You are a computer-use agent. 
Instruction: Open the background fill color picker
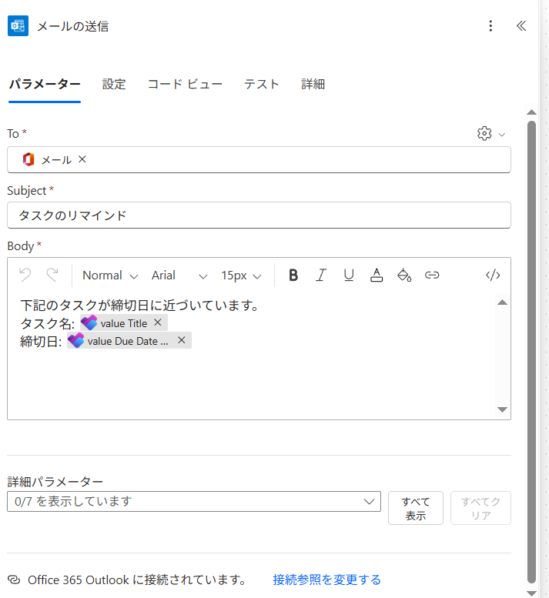click(404, 275)
